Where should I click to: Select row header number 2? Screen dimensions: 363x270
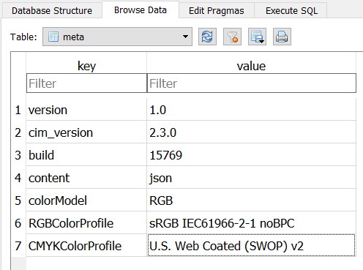[18, 132]
